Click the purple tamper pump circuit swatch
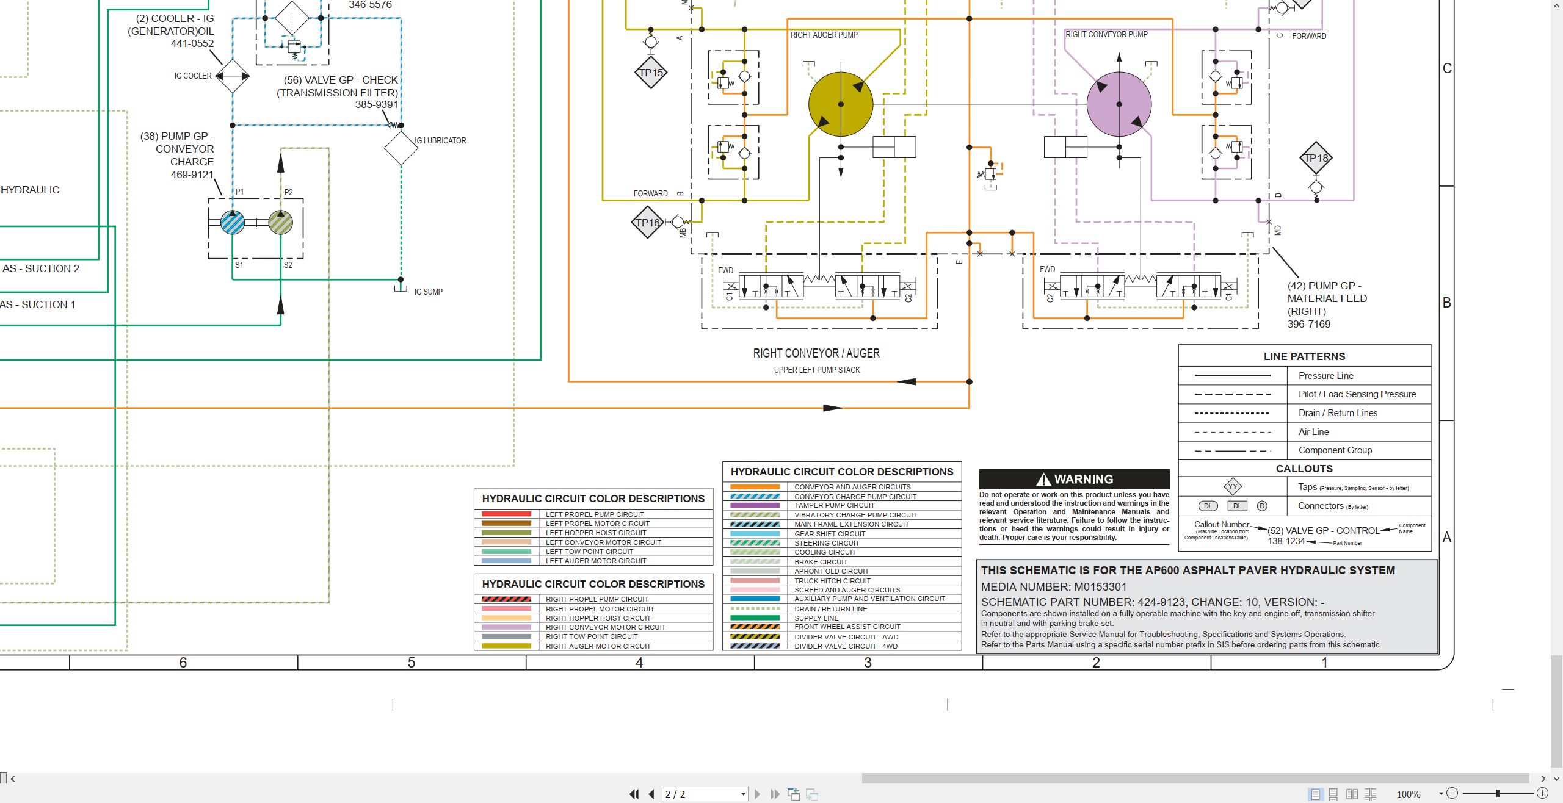This screenshot has width=1563, height=803. pyautogui.click(x=755, y=505)
